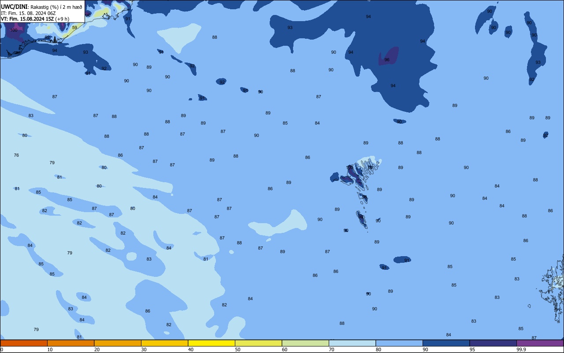Image resolution: width=564 pixels, height=353 pixels.
Task: Click the light blue 80–90 legend swatch
Action: point(399,343)
